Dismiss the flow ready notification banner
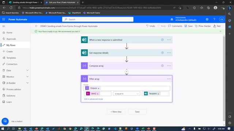This screenshot has width=234, height=131. pos(220,31)
